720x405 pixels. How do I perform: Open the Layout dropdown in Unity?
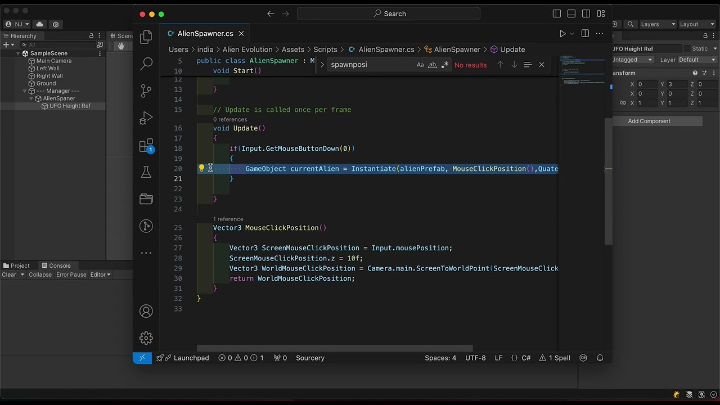pyautogui.click(x=696, y=24)
